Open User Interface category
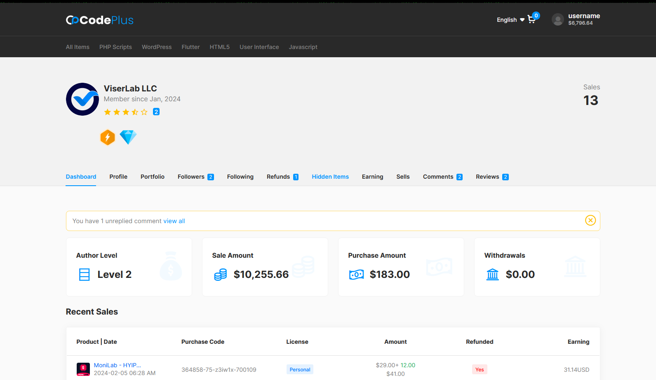This screenshot has width=656, height=380. (259, 47)
